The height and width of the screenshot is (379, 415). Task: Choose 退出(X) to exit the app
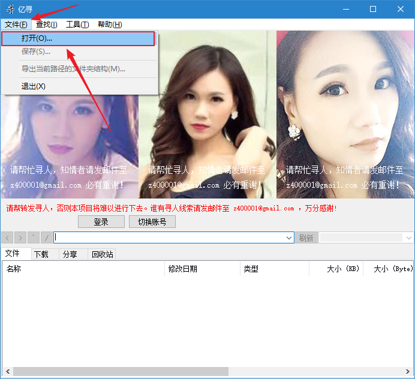79,86
